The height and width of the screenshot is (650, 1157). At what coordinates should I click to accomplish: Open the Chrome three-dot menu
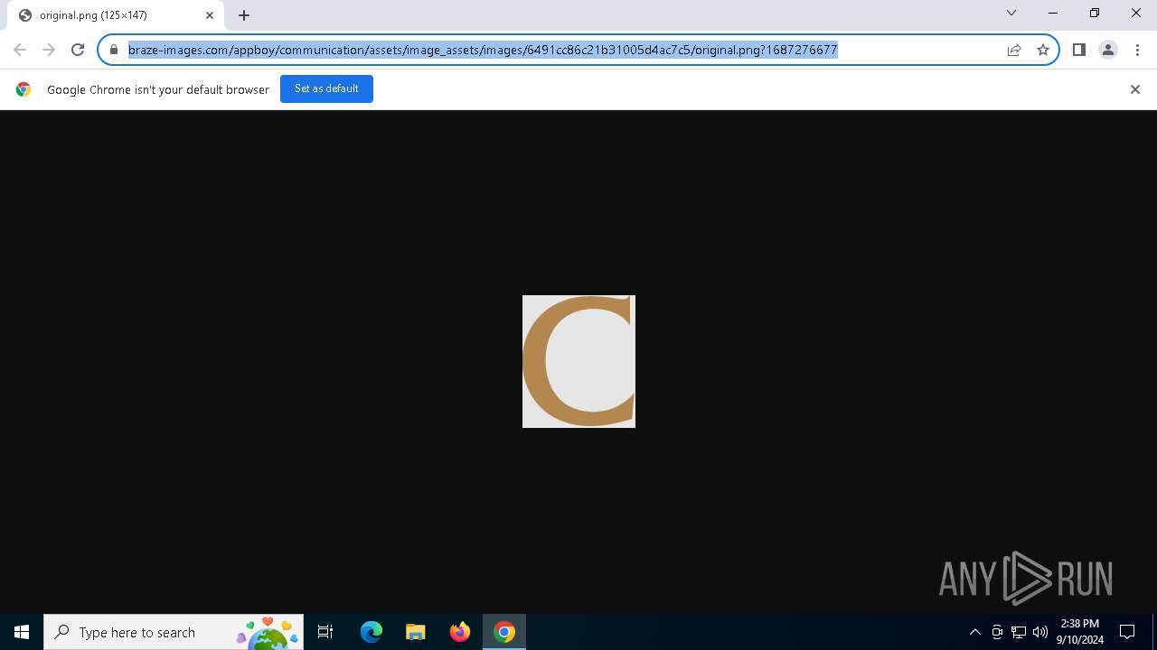click(x=1137, y=50)
